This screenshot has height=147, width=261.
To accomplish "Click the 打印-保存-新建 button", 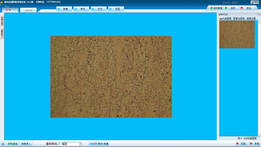I will 99,144.
